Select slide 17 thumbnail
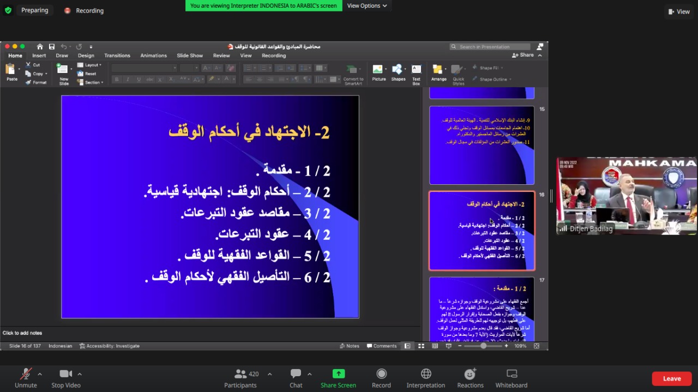698x392 pixels. (482, 309)
